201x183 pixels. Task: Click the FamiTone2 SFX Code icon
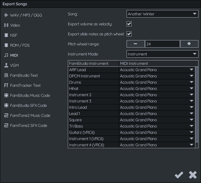pos(6,125)
